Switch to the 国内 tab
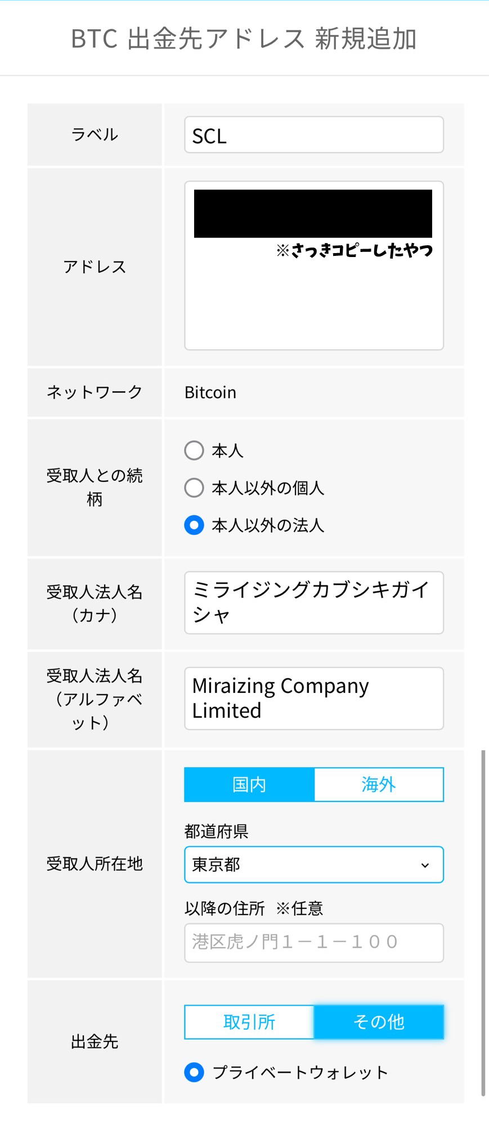Screen dimensions: 489x1131 click(x=249, y=785)
